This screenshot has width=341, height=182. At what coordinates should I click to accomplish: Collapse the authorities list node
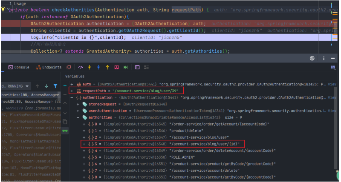click(78, 117)
